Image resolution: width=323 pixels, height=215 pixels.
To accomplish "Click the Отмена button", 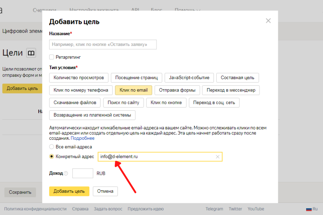I will tap(105, 191).
